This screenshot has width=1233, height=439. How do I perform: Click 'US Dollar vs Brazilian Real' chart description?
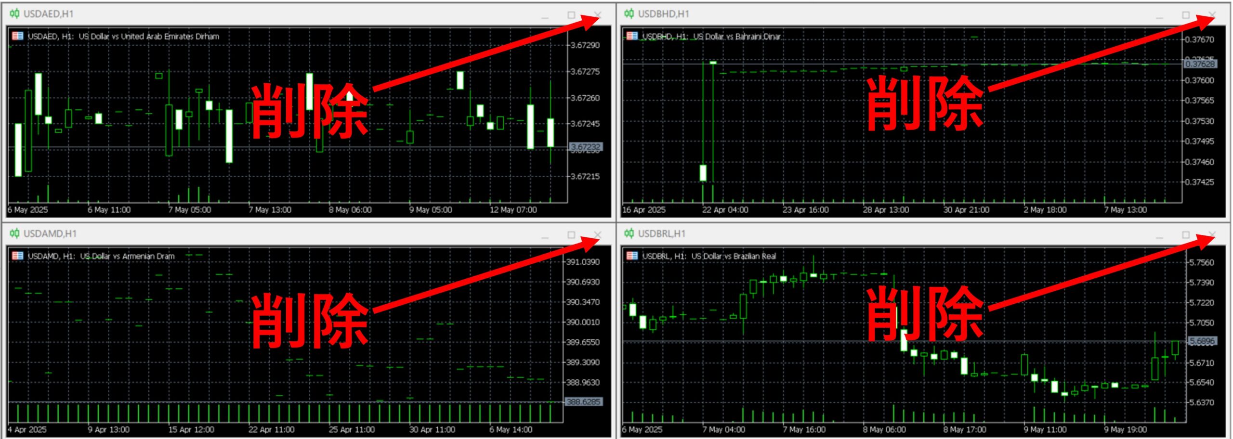pyautogui.click(x=734, y=256)
